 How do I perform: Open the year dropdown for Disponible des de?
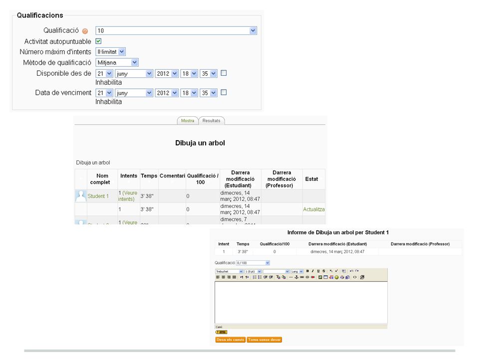coord(167,74)
